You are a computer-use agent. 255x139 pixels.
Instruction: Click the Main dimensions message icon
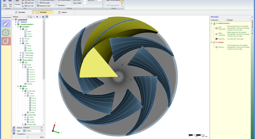click(x=217, y=28)
